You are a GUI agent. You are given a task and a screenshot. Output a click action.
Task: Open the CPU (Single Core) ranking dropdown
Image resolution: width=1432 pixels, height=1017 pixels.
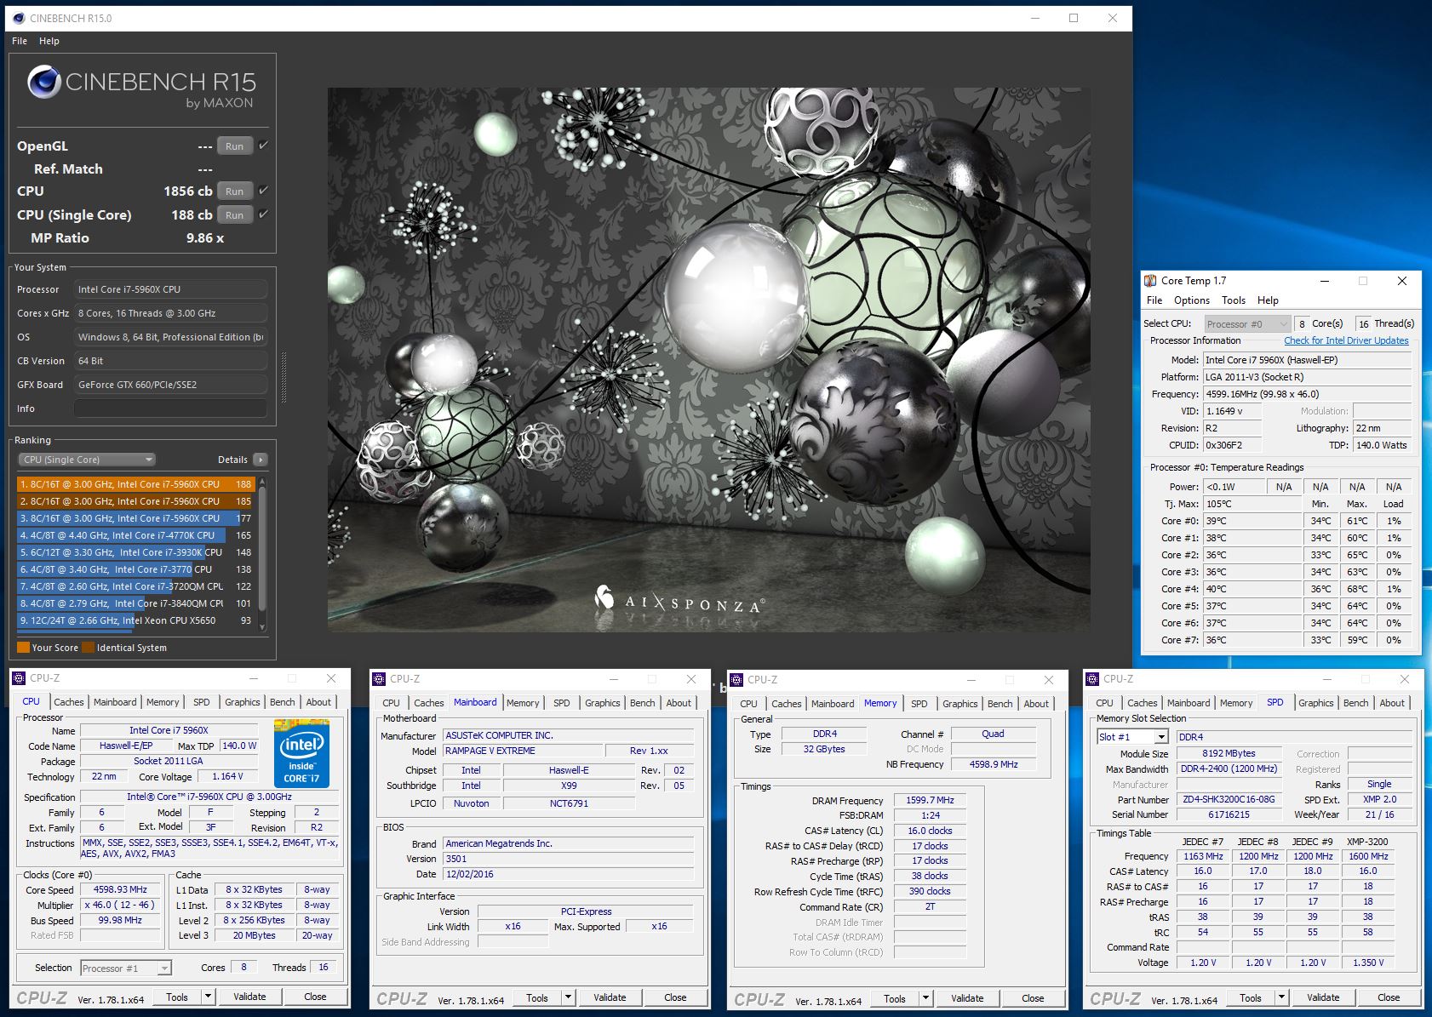(87, 460)
